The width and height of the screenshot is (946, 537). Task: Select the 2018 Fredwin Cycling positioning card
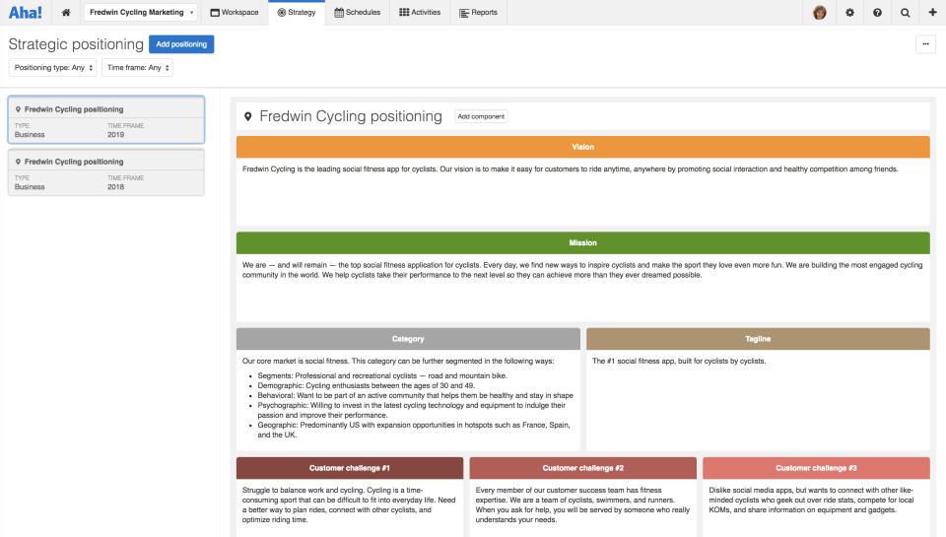106,171
